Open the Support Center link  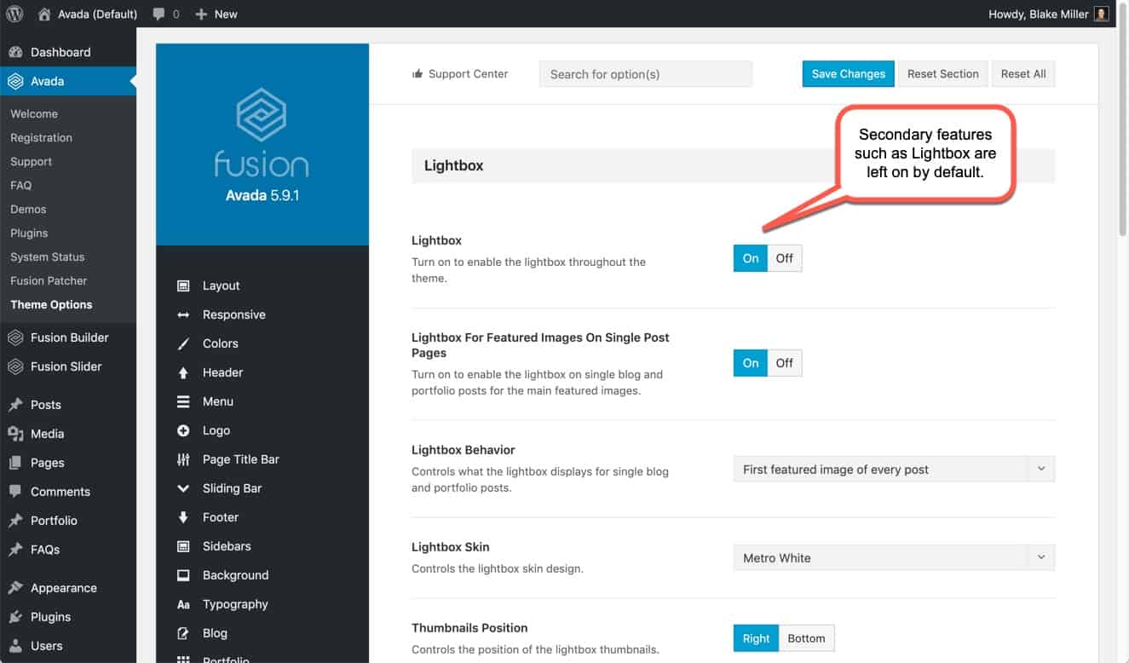click(x=460, y=74)
